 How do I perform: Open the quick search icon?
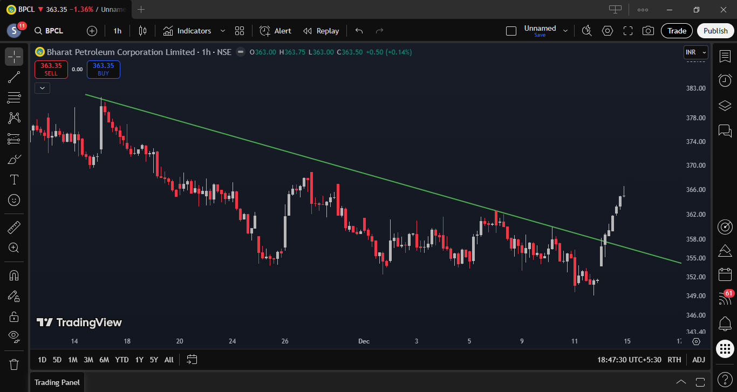coord(587,31)
